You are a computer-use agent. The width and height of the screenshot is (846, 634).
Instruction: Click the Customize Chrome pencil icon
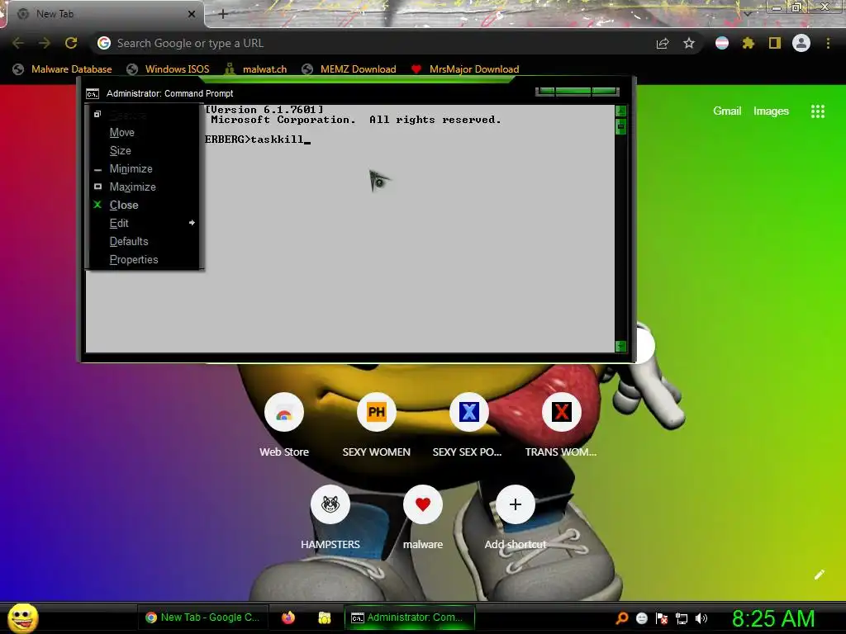tap(820, 575)
